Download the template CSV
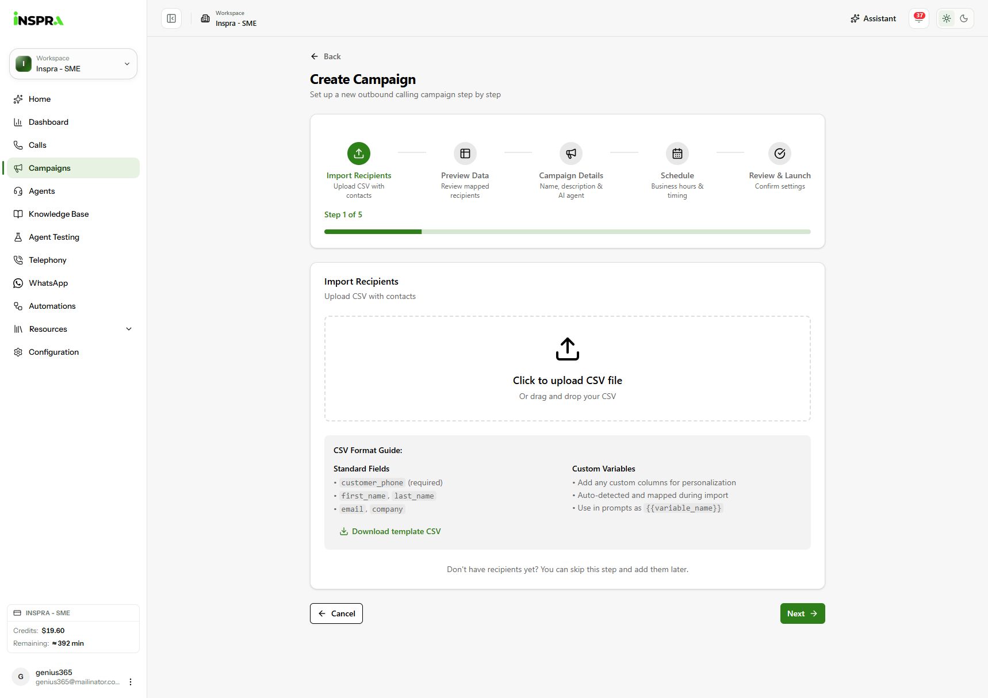 (390, 531)
